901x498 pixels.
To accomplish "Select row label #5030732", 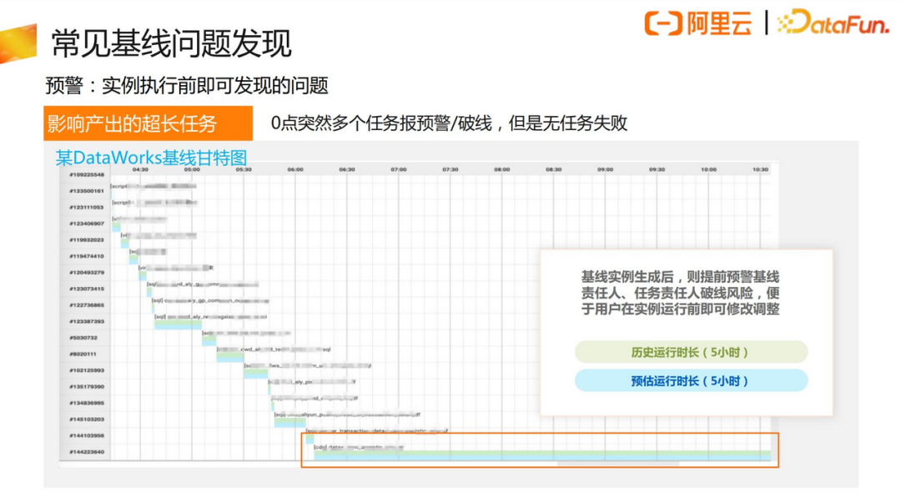I will [x=86, y=338].
